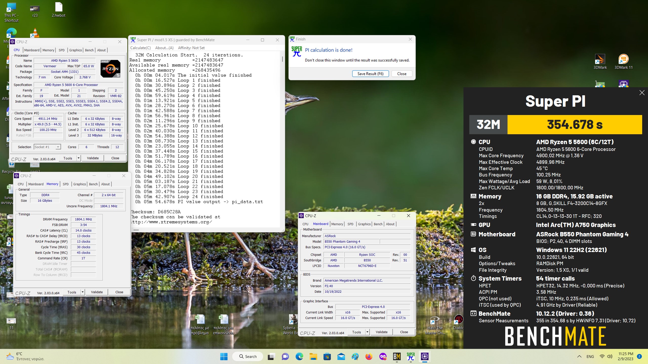
Task: Click the Affinity: Not Set label
Action: tap(191, 48)
